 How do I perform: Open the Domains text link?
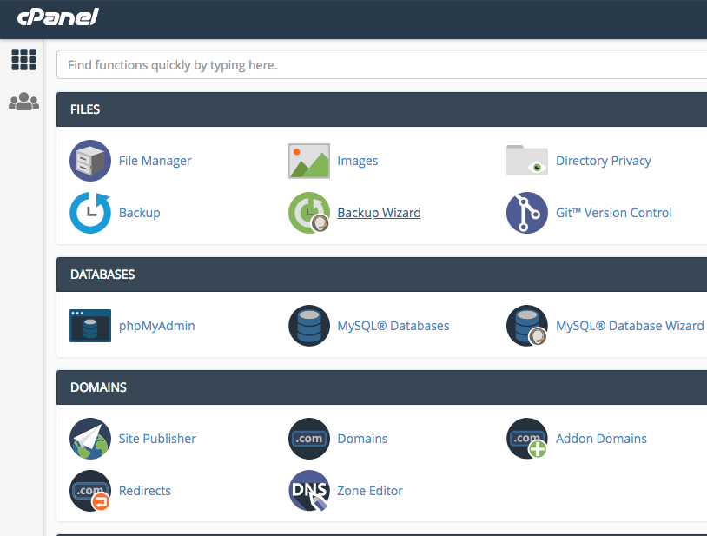click(x=362, y=439)
